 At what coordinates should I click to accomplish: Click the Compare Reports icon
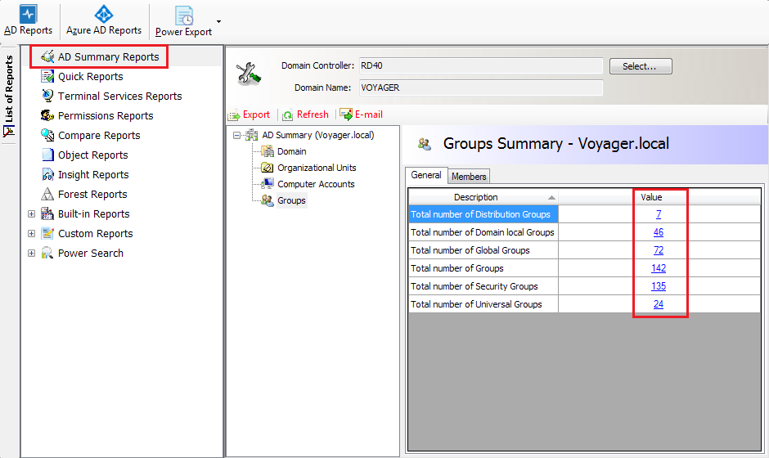pyautogui.click(x=47, y=135)
